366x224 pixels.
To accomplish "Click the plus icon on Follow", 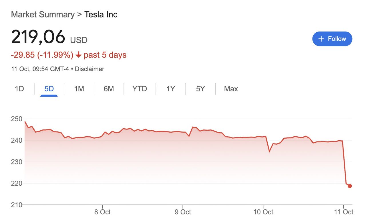I will click(321, 39).
